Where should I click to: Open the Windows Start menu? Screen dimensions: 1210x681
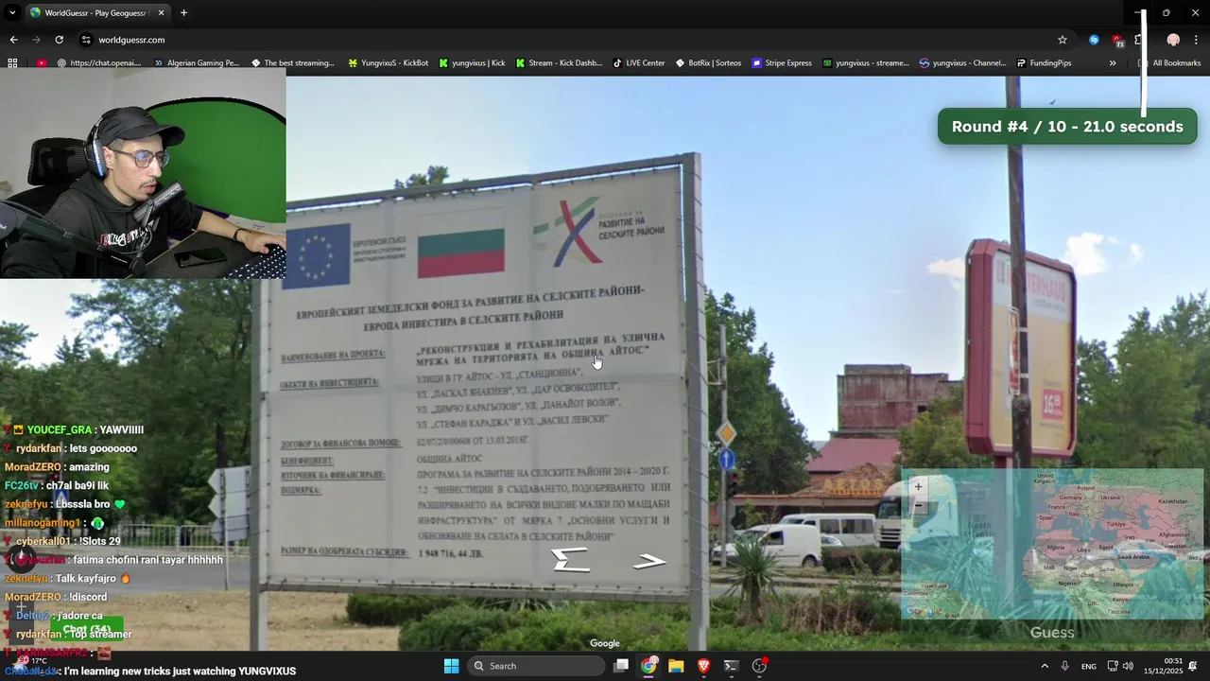pyautogui.click(x=451, y=666)
